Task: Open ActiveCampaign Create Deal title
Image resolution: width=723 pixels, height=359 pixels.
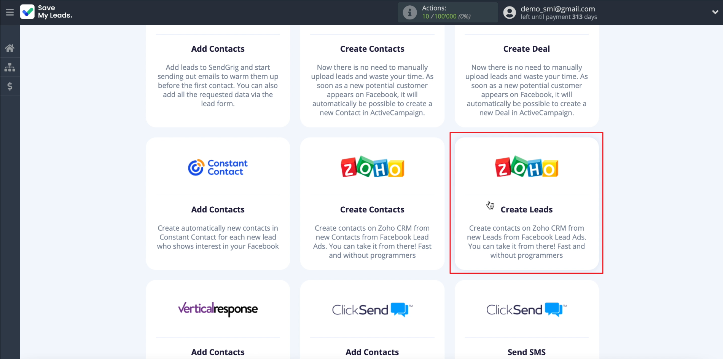Action: [x=527, y=49]
